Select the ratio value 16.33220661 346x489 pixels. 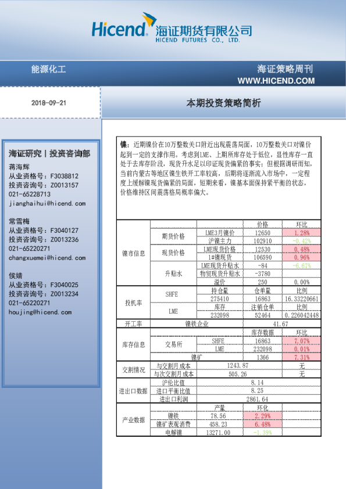coord(302,299)
